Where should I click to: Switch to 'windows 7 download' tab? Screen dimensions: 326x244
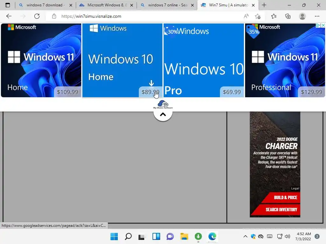(x=45, y=5)
